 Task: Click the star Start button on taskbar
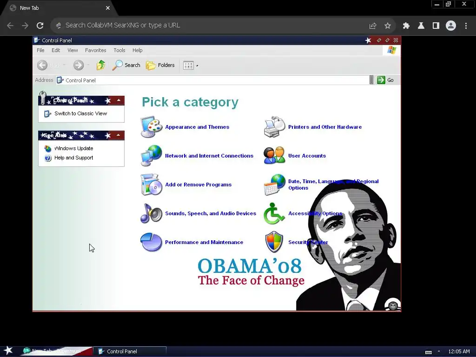pos(8,350)
